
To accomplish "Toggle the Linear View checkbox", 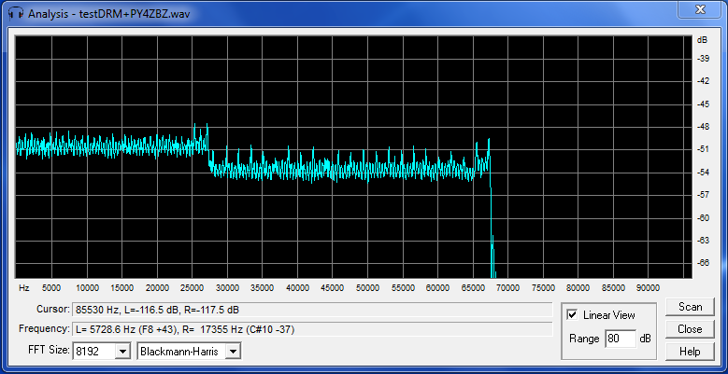I will [x=572, y=315].
